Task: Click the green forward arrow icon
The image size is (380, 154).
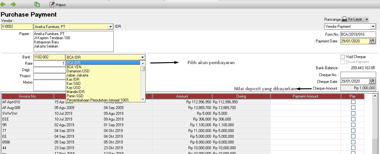Action: (x=13, y=4)
